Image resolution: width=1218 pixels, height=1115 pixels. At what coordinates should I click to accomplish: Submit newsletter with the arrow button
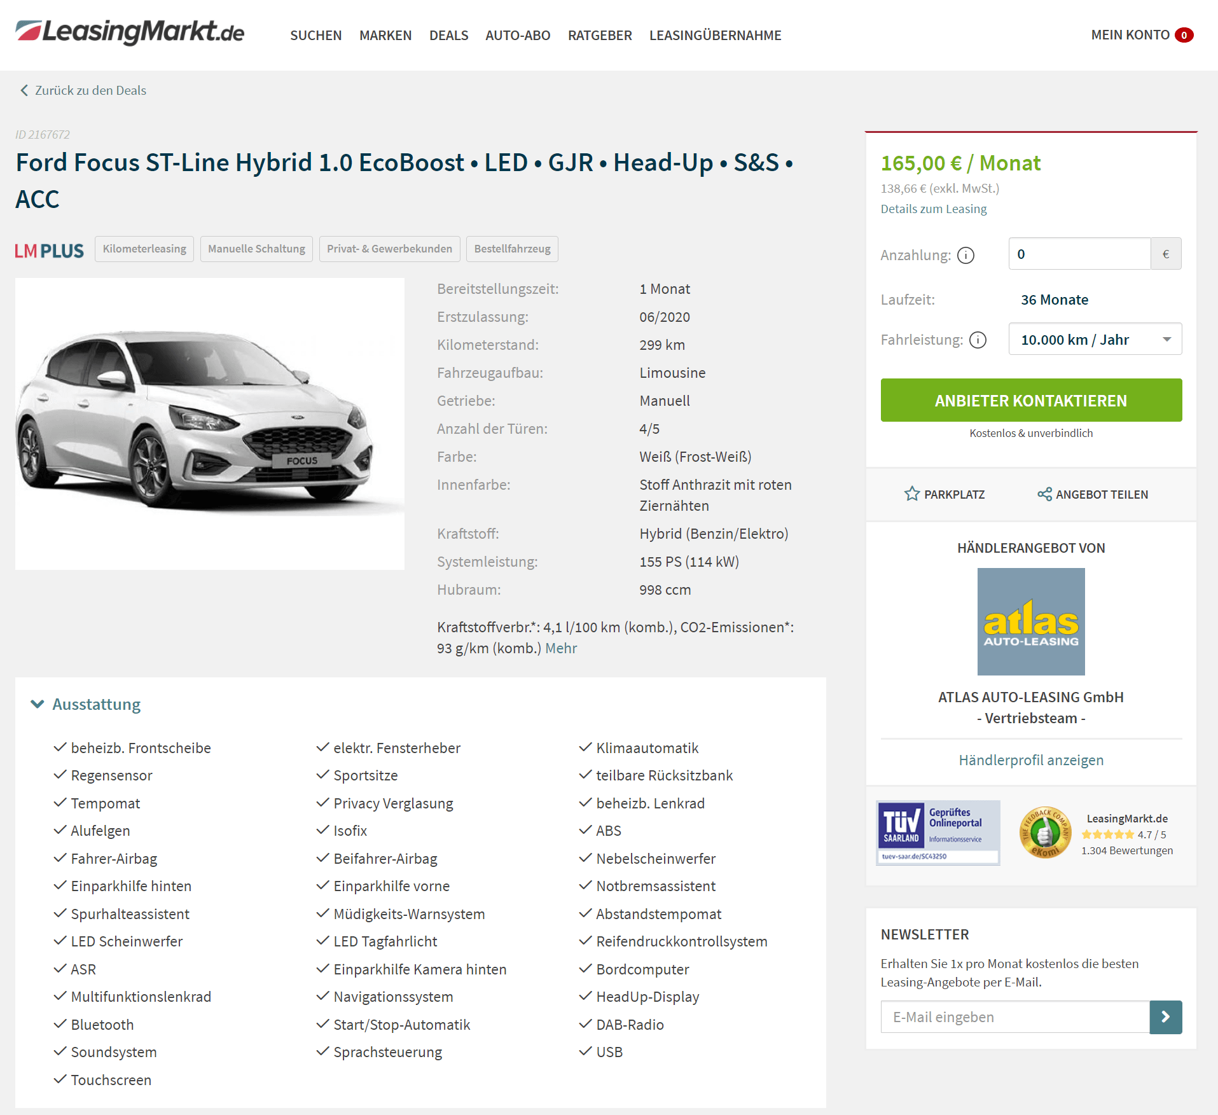1166,1017
